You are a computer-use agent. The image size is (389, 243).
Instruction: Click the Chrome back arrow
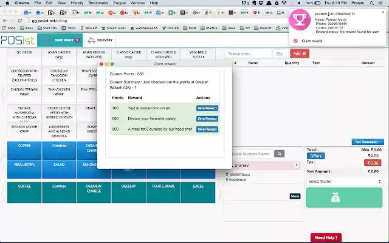tap(5, 21)
